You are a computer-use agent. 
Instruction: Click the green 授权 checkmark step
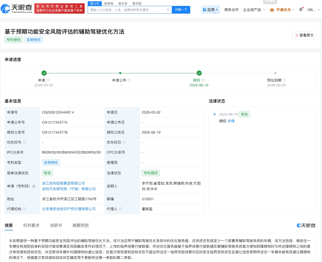[199, 73]
